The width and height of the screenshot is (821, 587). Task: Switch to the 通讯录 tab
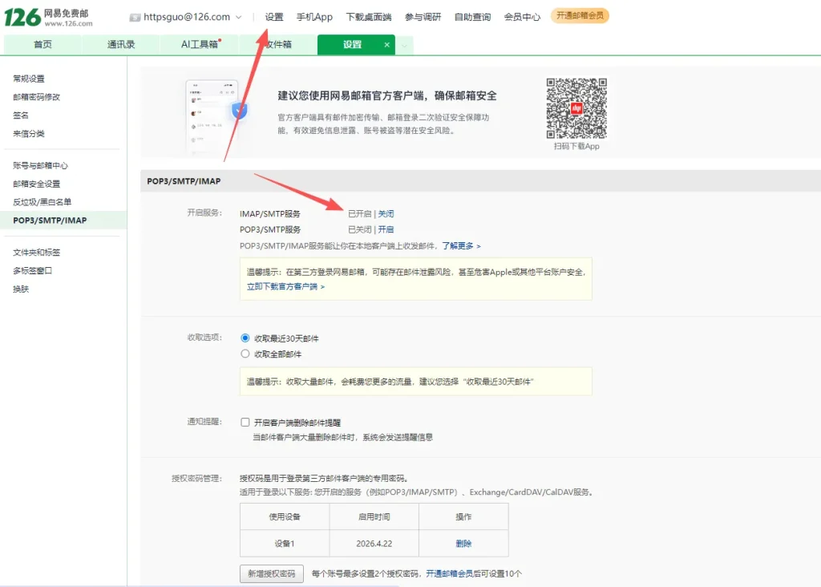click(x=121, y=45)
